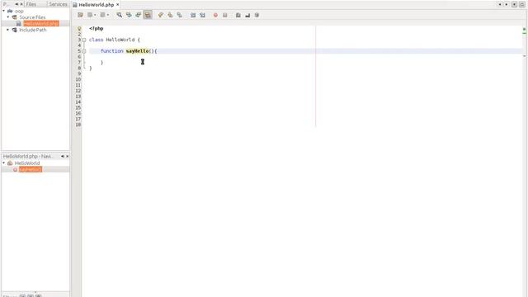Select sayHello method in Navigator

click(x=31, y=169)
